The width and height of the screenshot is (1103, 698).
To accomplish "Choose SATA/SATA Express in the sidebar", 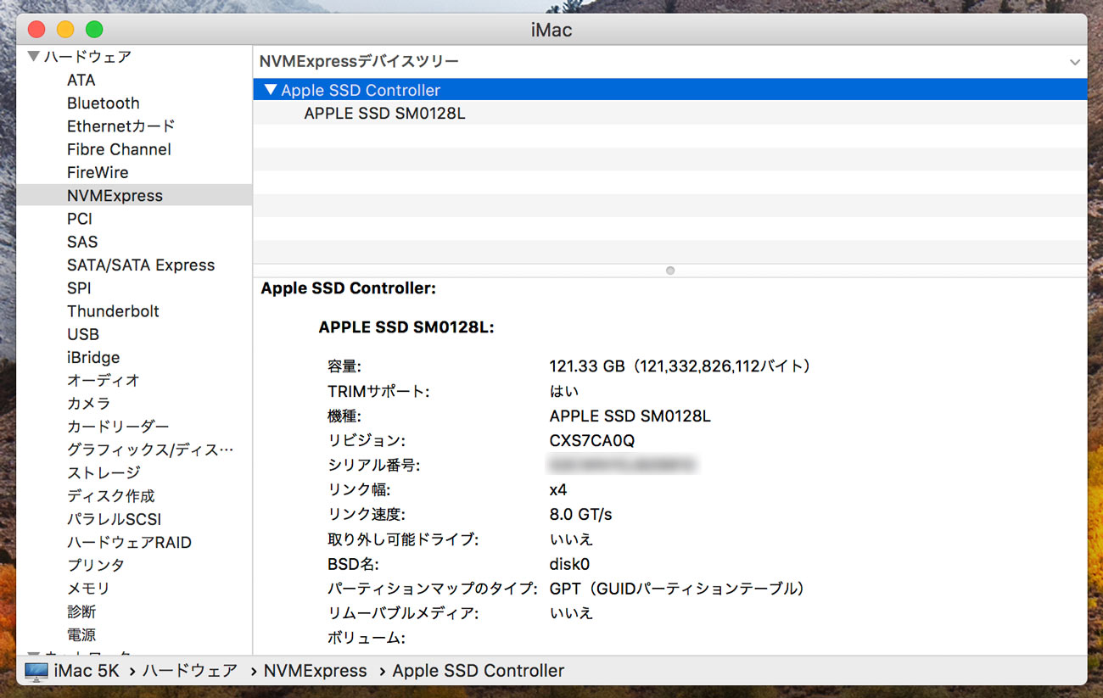I will pos(141,265).
